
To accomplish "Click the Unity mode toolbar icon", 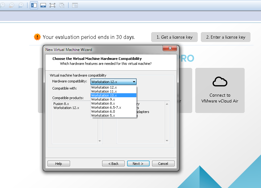I will 62,5.
